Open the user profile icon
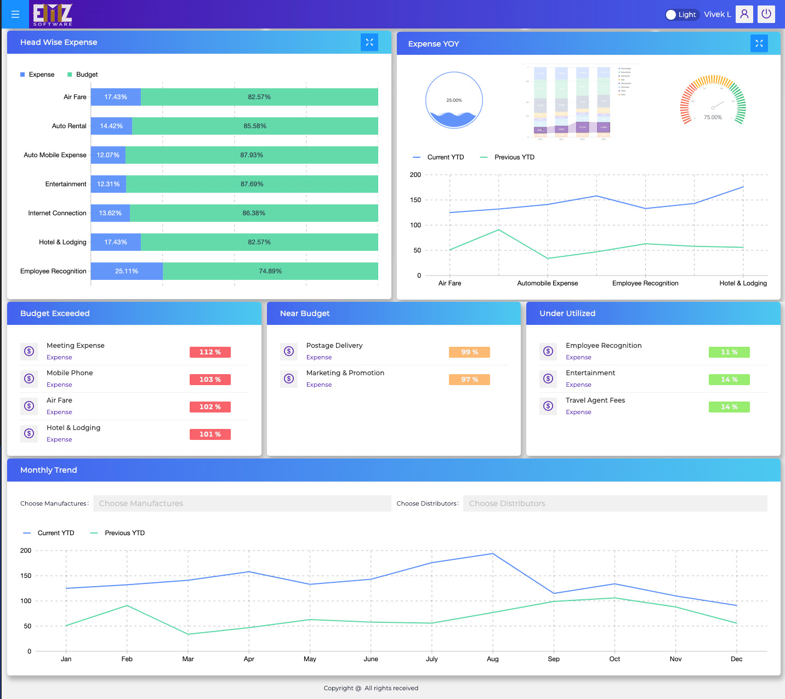The width and height of the screenshot is (785, 699). pos(744,14)
